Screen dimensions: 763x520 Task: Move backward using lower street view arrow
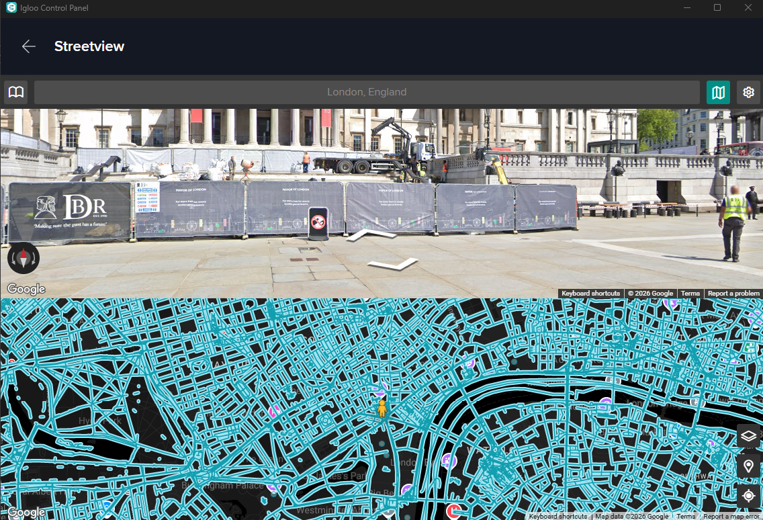coord(393,264)
